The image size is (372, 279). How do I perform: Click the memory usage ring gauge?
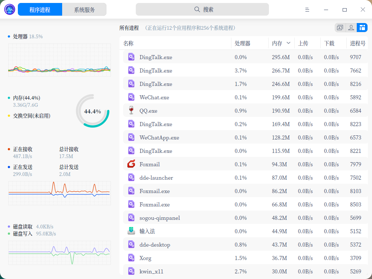tap(93, 111)
